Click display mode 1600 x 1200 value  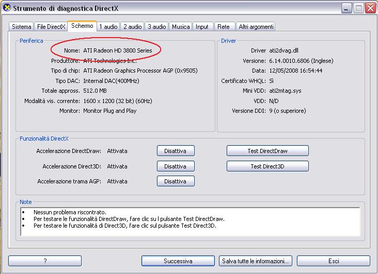pyautogui.click(x=118, y=101)
